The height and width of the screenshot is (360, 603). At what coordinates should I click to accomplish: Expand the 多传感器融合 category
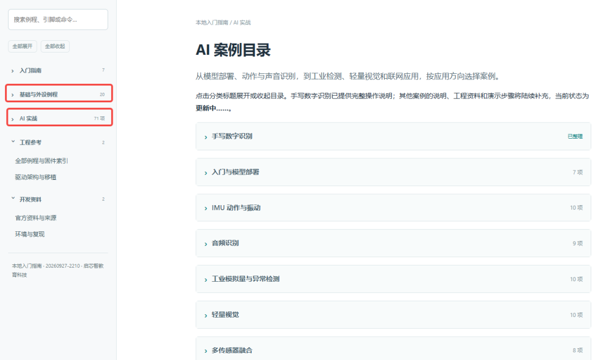click(x=394, y=349)
